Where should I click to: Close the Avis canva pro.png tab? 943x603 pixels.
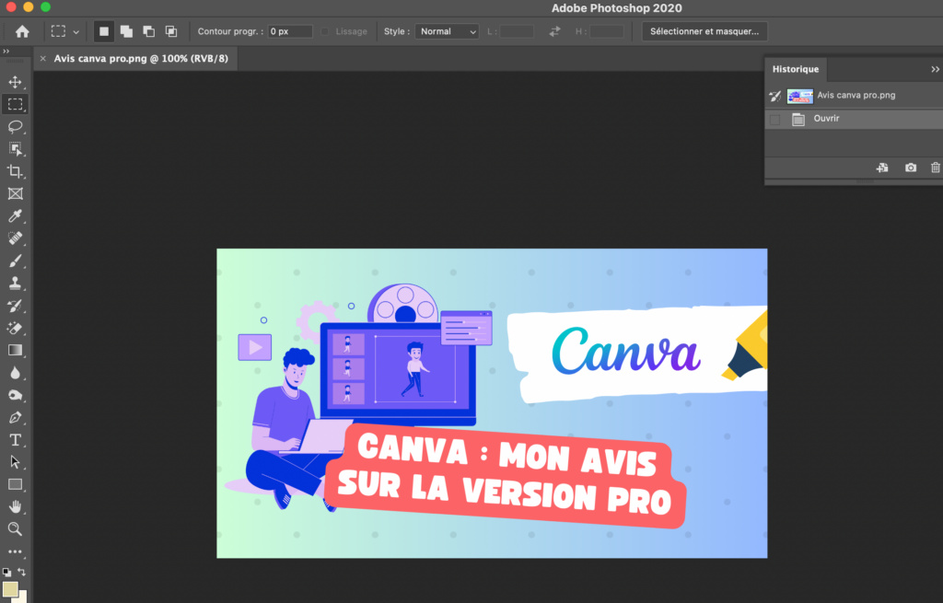click(x=42, y=58)
